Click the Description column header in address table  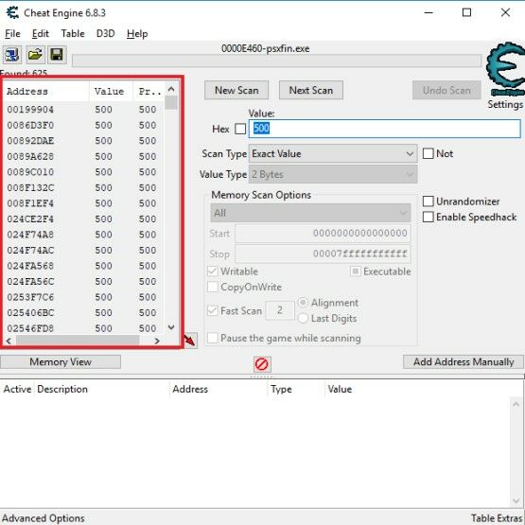[x=102, y=389]
